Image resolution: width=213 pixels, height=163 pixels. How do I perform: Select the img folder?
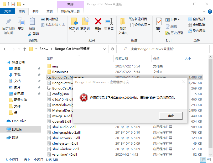(x=124, y=66)
